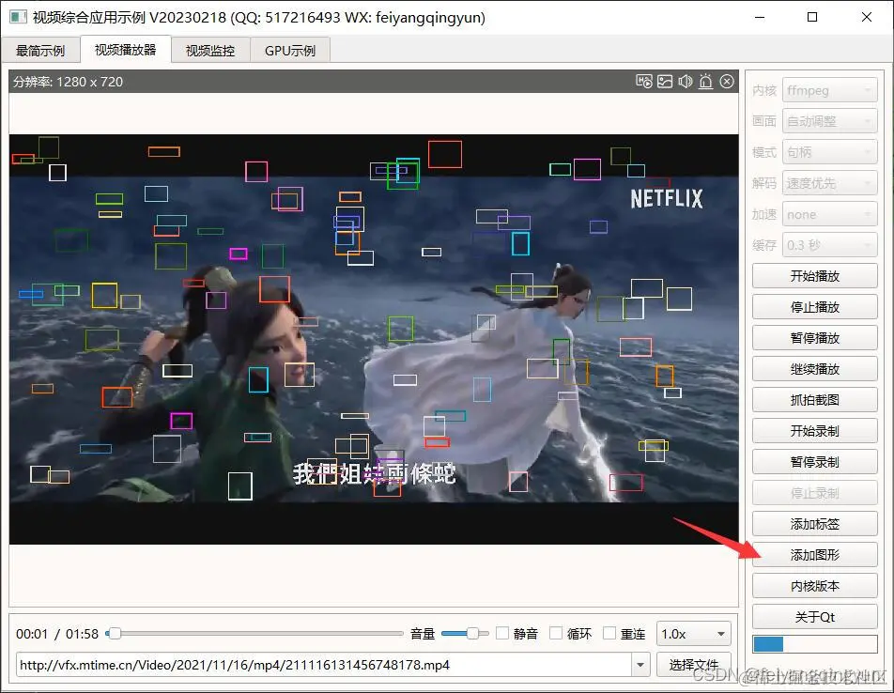Switch to the 最简示例 tab
The image size is (894, 693).
(40, 51)
